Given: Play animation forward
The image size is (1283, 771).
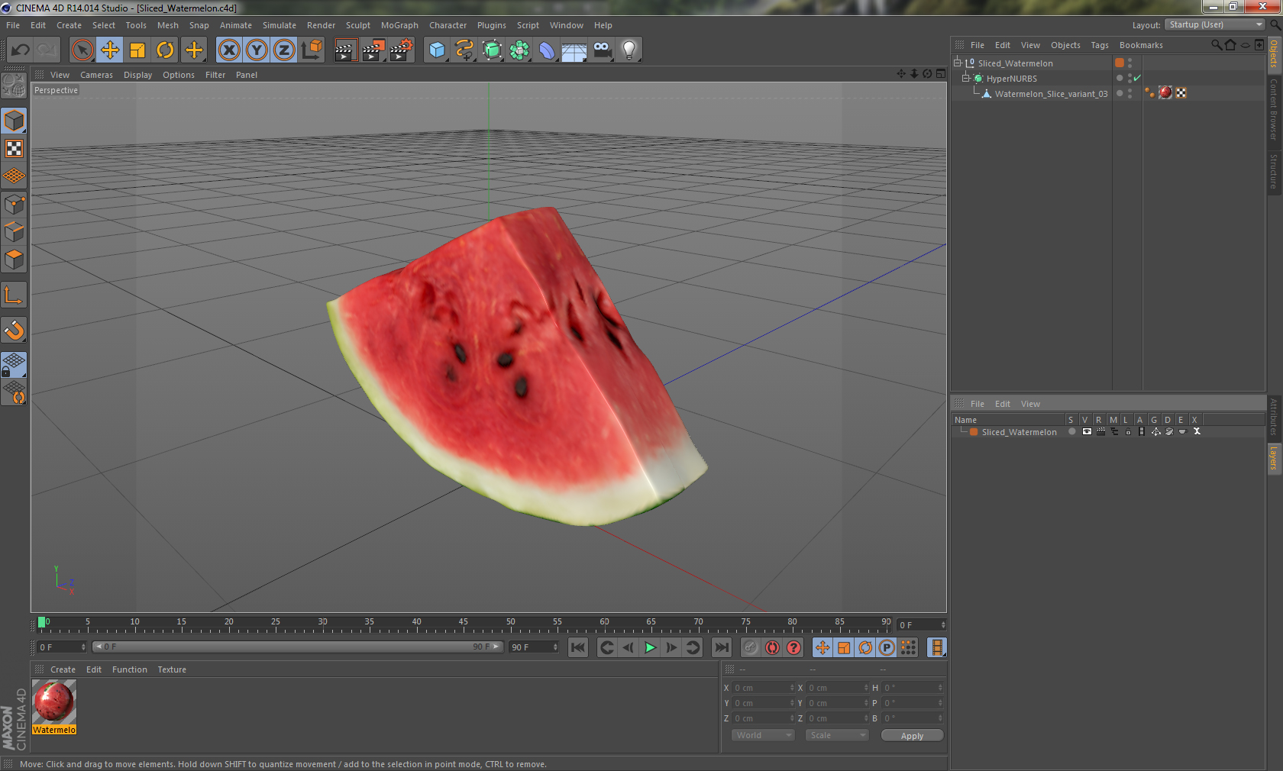Looking at the screenshot, I should 650,647.
